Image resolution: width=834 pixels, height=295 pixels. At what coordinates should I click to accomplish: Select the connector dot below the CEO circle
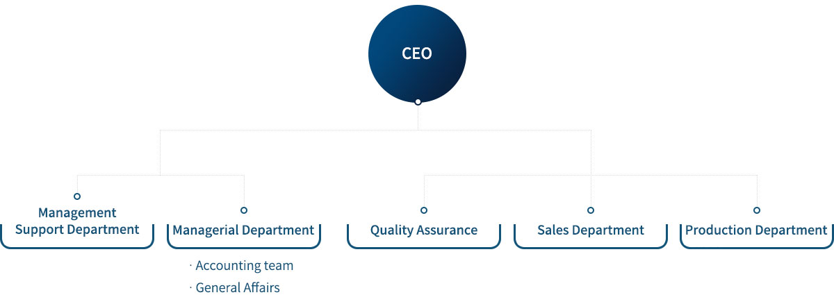pyautogui.click(x=418, y=102)
